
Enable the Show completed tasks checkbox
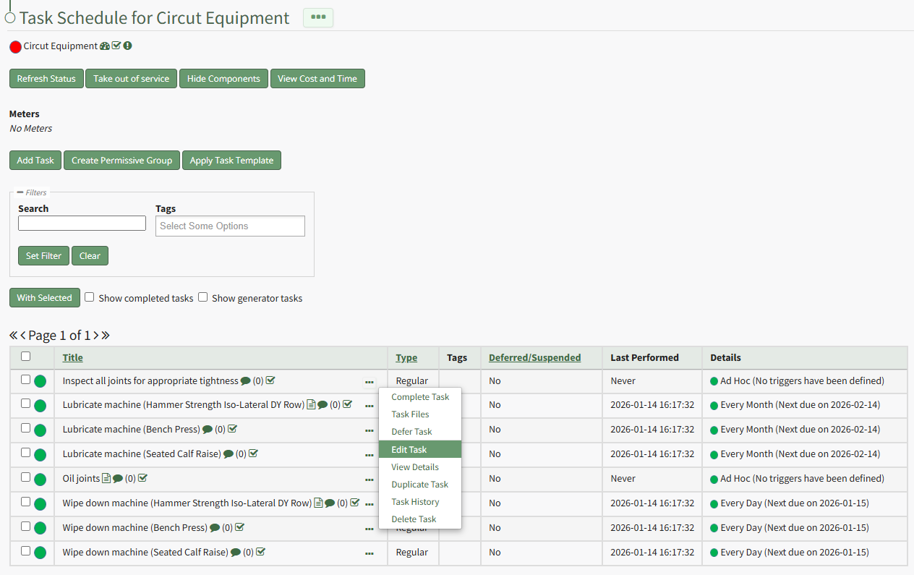90,297
